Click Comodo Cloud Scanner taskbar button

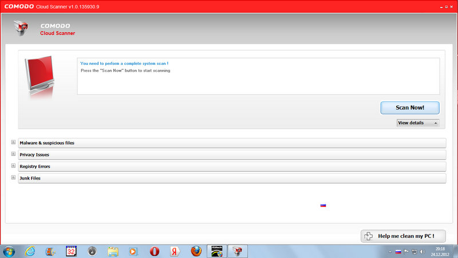point(238,251)
